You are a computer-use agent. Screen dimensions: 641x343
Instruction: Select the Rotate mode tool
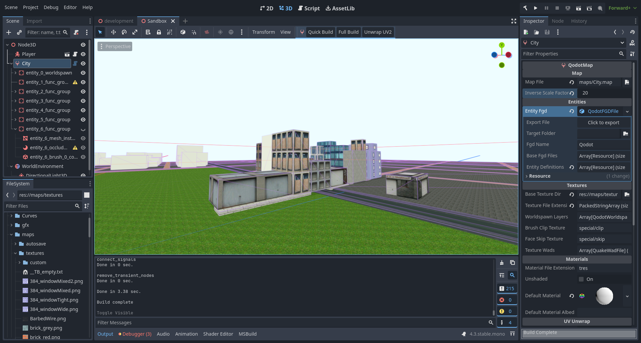click(x=124, y=32)
